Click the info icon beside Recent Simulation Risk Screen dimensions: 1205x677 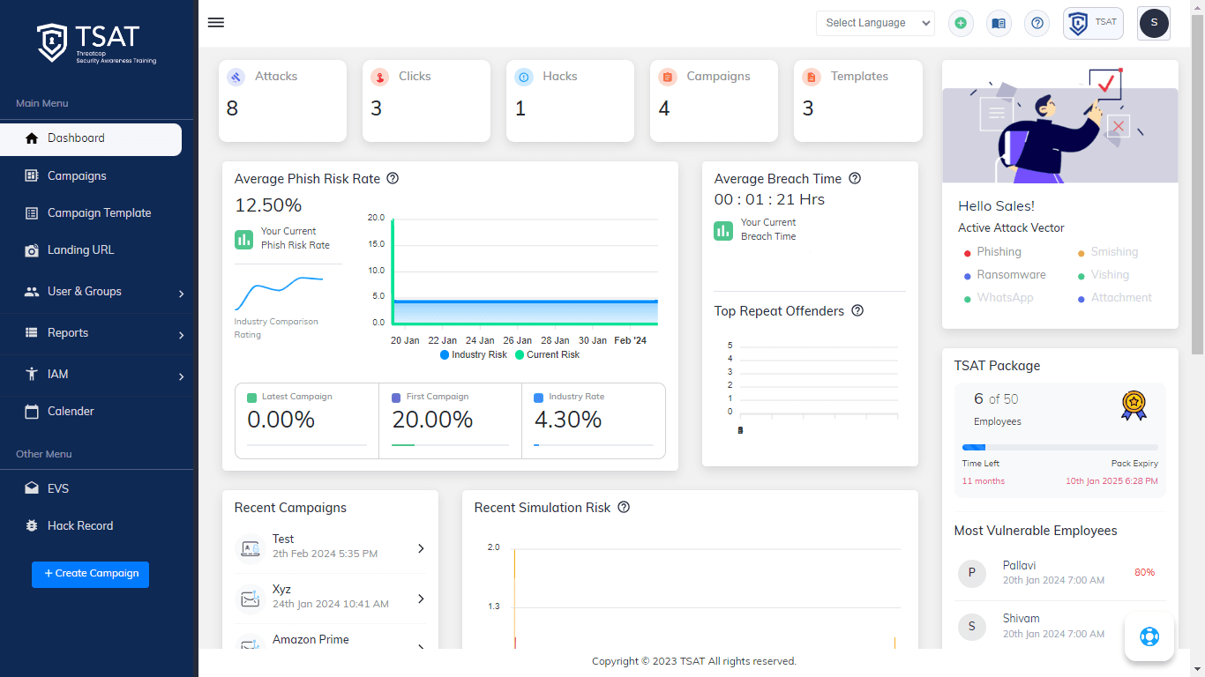coord(624,508)
